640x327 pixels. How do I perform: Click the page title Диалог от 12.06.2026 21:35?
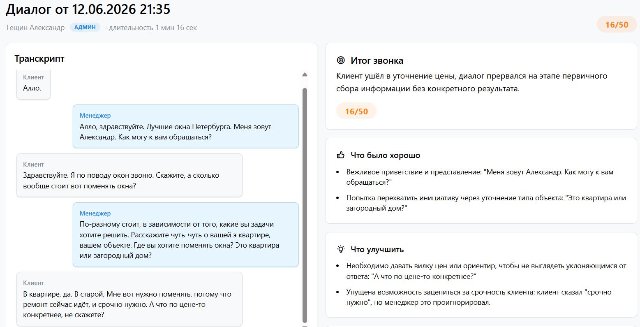point(88,9)
